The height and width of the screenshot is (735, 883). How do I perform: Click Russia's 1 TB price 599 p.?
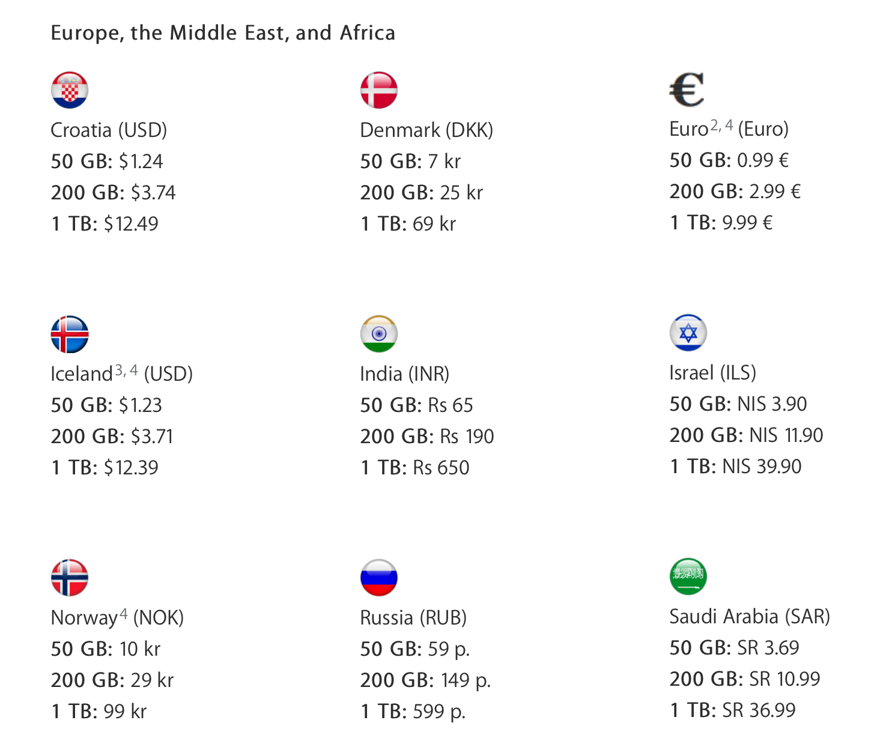click(x=439, y=712)
